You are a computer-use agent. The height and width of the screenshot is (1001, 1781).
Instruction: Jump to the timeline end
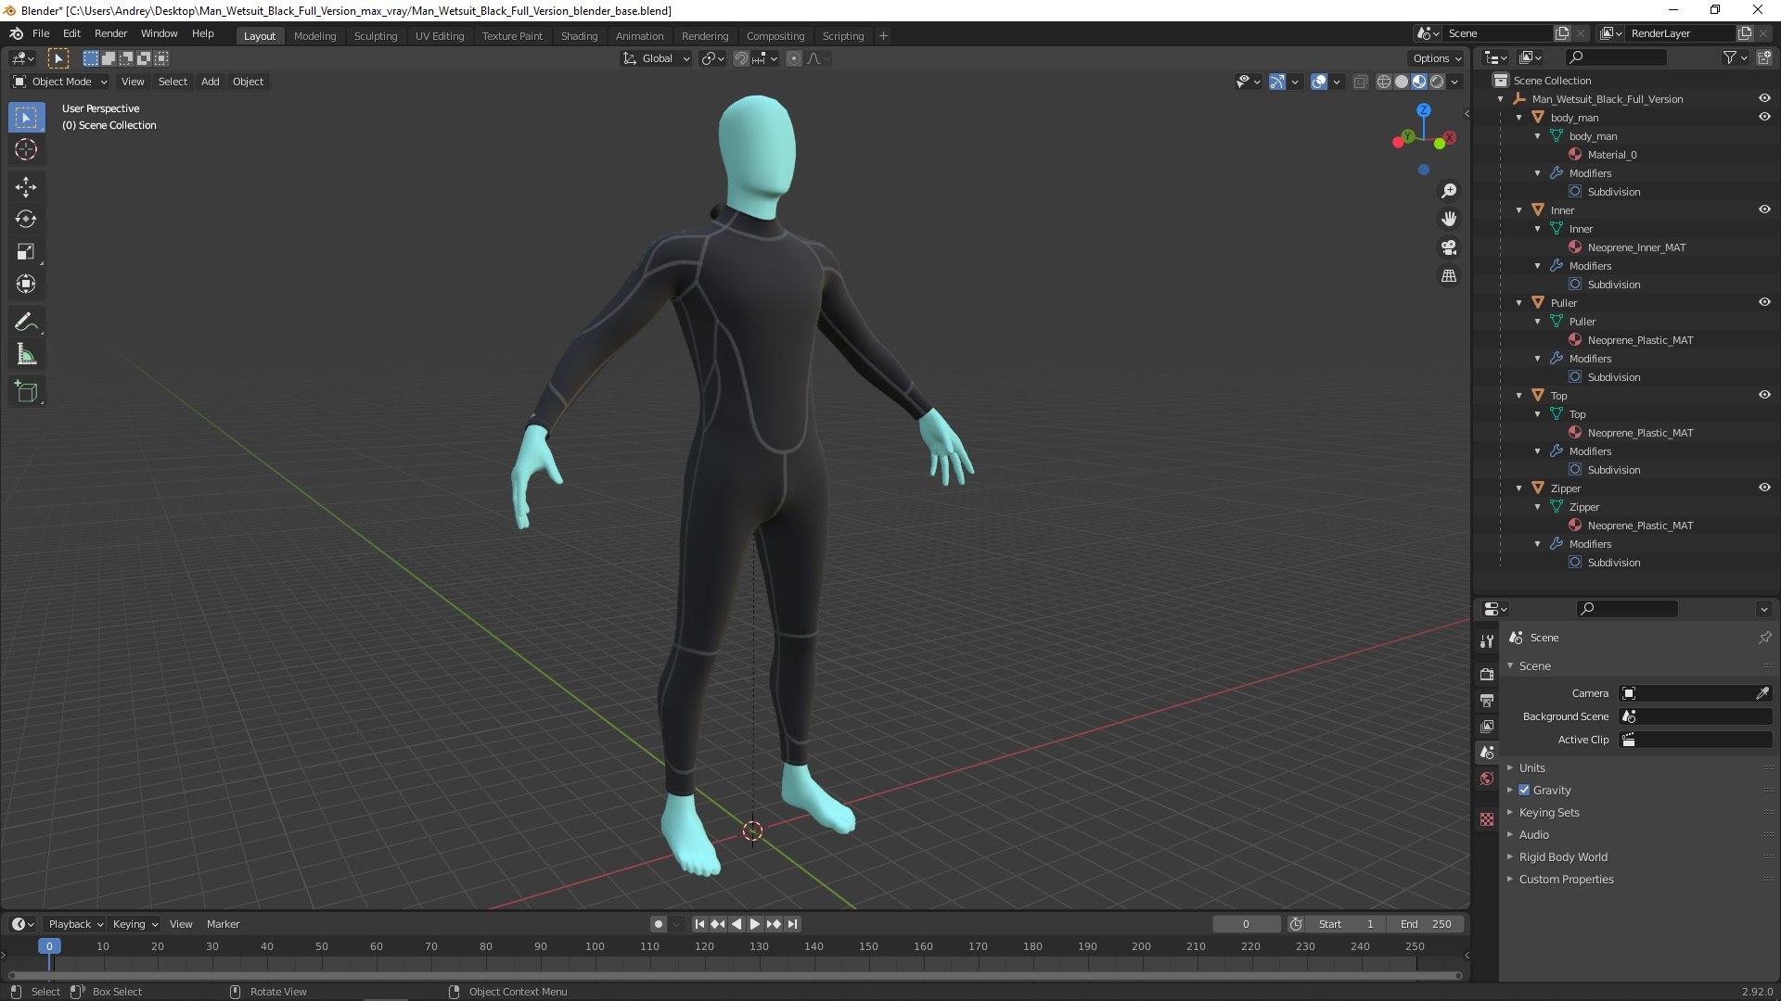click(x=792, y=924)
